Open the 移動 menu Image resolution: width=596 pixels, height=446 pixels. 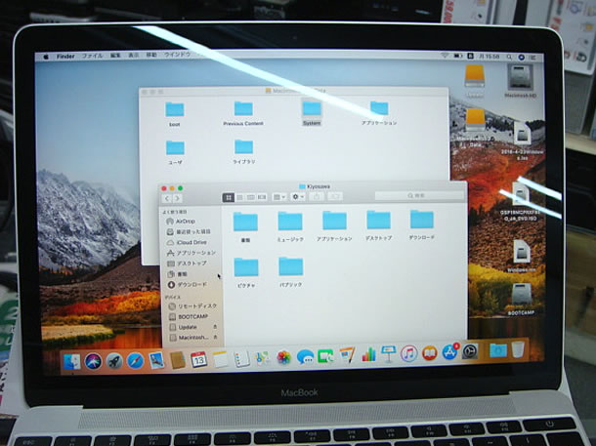click(151, 55)
